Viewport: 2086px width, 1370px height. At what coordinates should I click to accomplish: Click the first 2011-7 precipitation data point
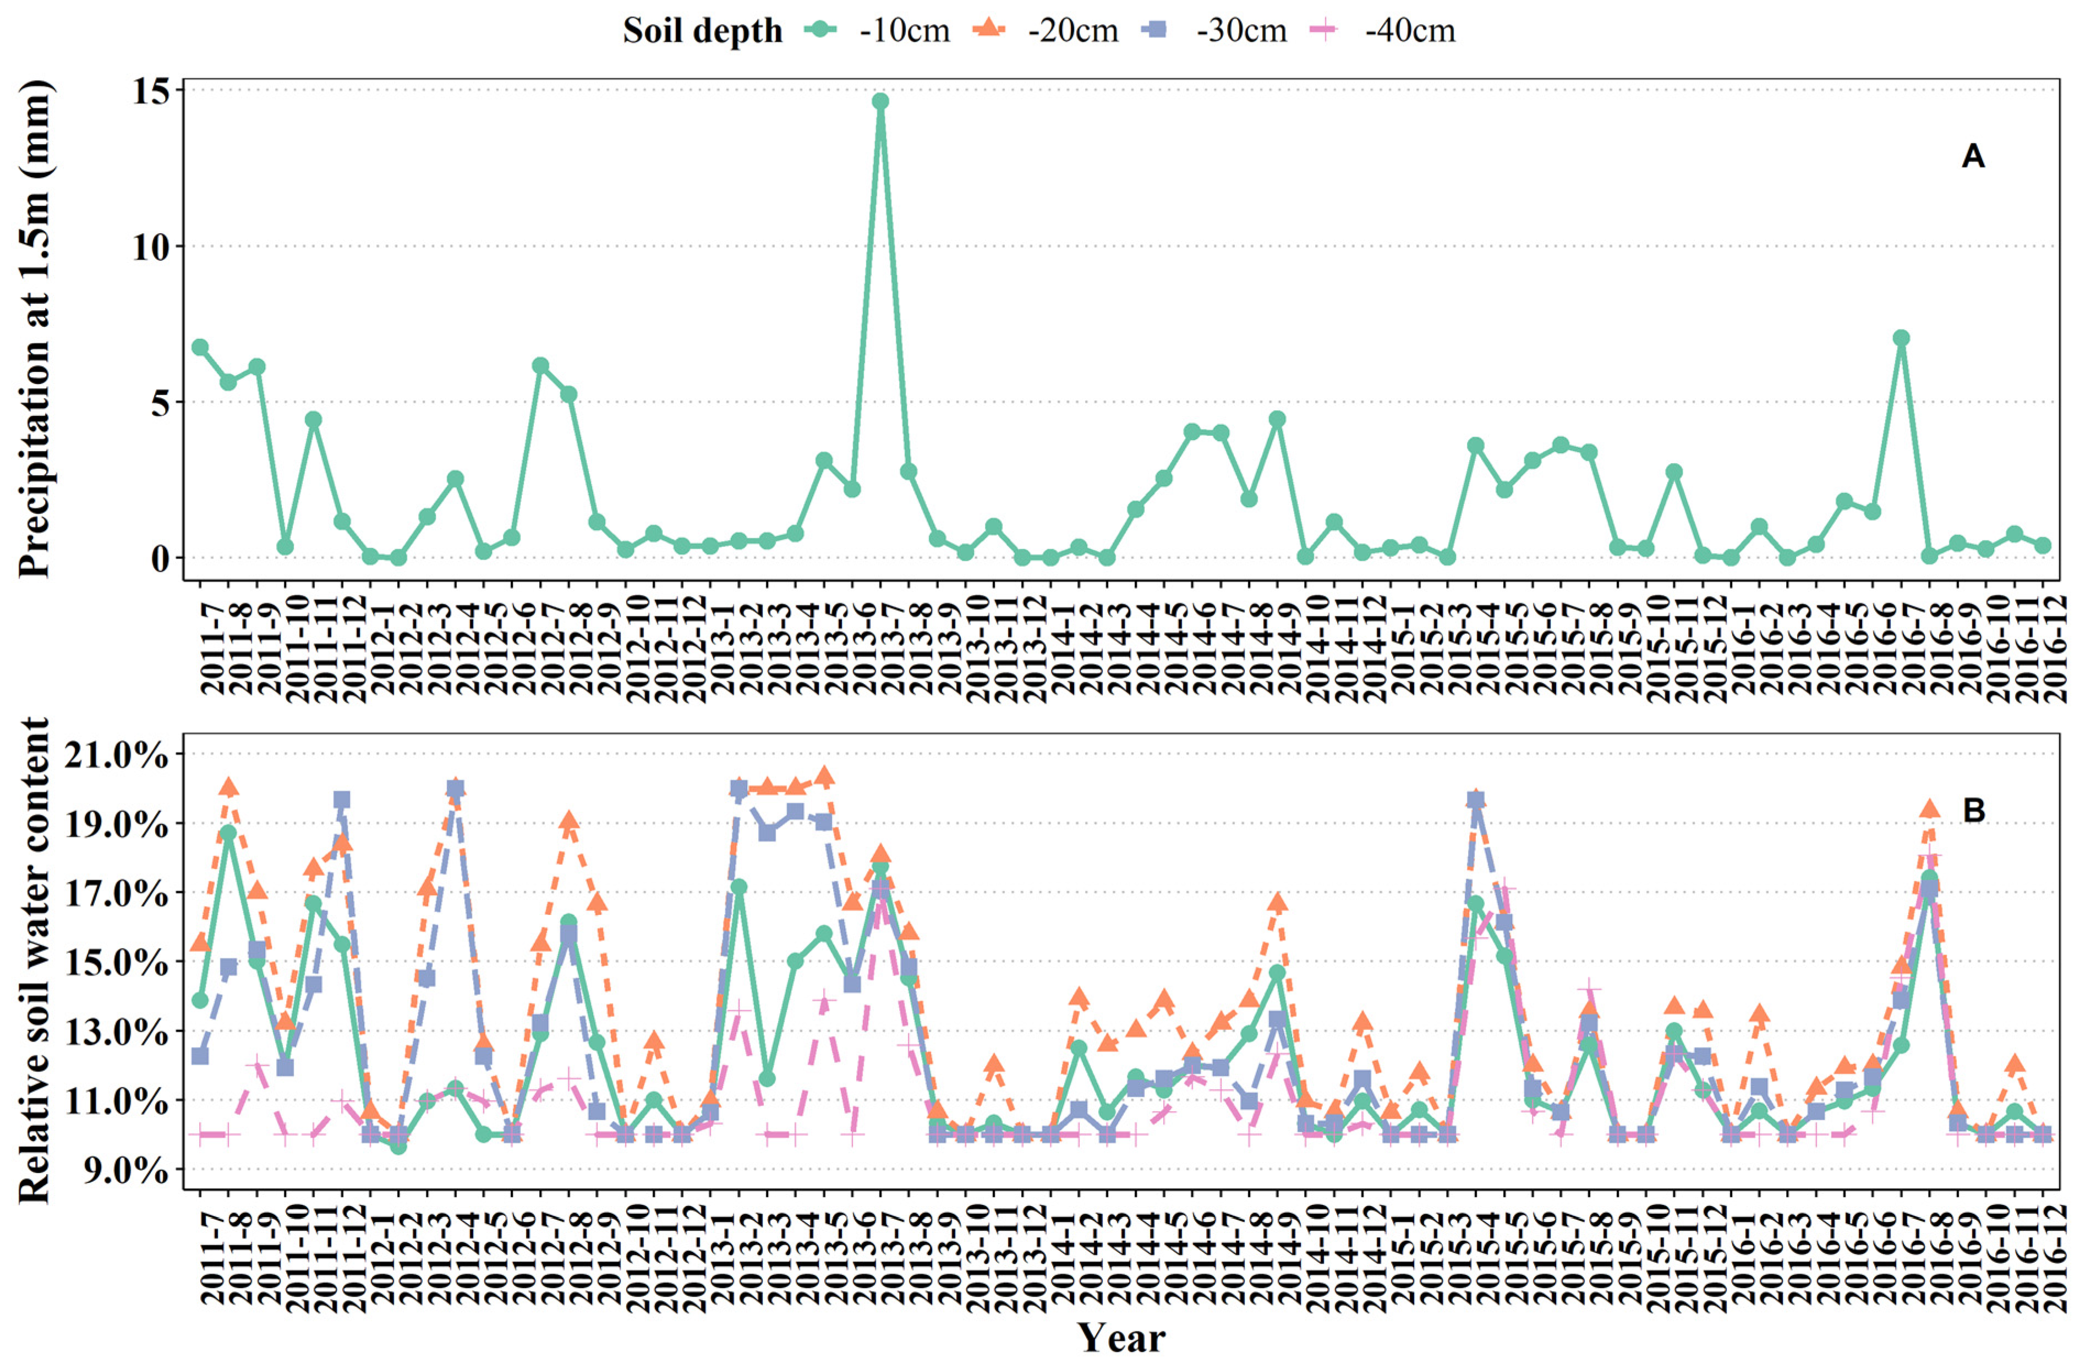[200, 347]
